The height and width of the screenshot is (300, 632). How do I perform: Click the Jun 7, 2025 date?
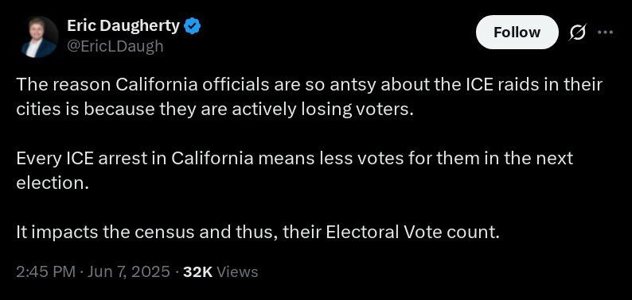point(127,272)
